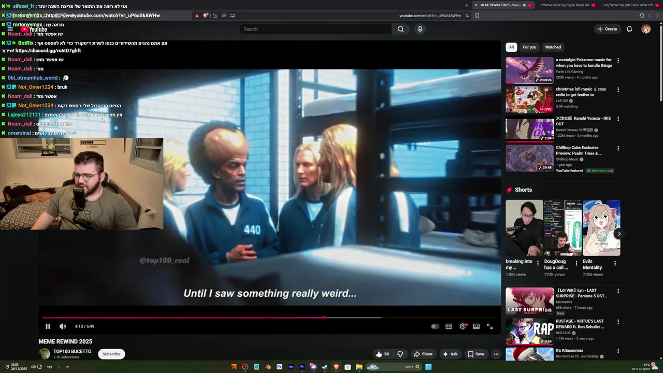Share the MEME REWIND video
The image size is (663, 373).
(x=423, y=354)
